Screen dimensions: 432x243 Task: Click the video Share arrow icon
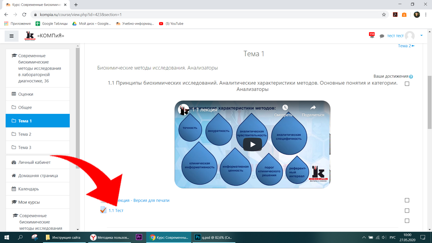313,108
